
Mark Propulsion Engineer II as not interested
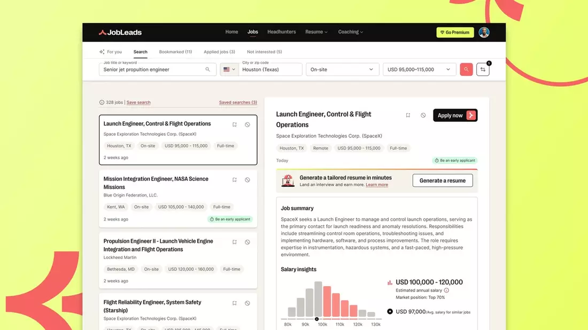tap(247, 242)
